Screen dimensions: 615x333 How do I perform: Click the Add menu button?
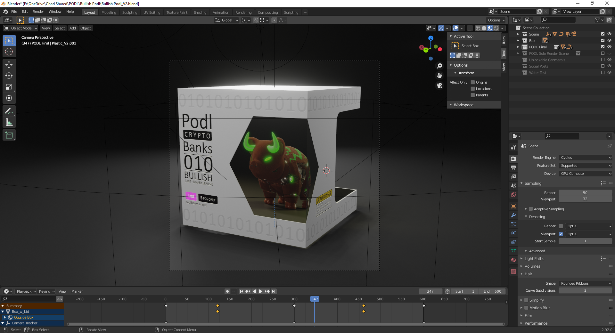click(x=73, y=28)
